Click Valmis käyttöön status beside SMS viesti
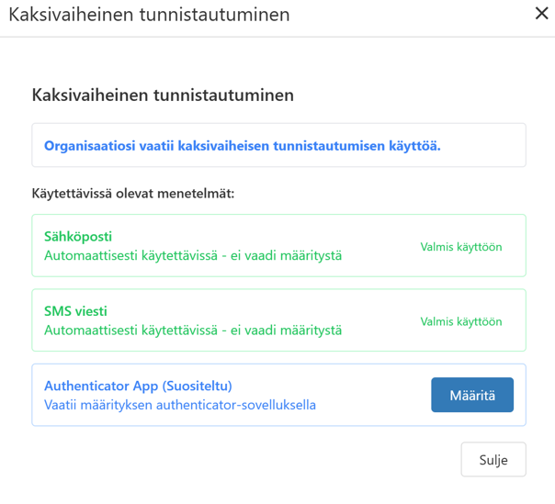 click(x=461, y=321)
